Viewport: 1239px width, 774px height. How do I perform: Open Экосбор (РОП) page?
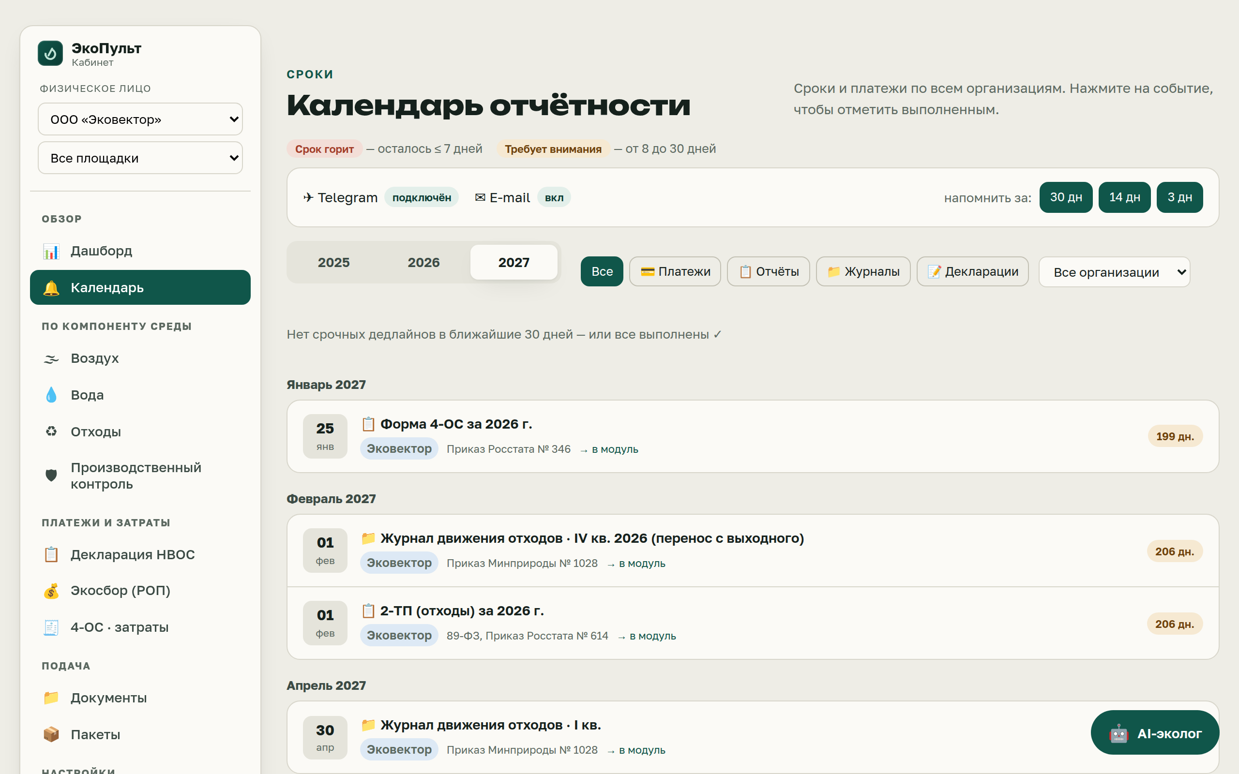click(x=140, y=591)
